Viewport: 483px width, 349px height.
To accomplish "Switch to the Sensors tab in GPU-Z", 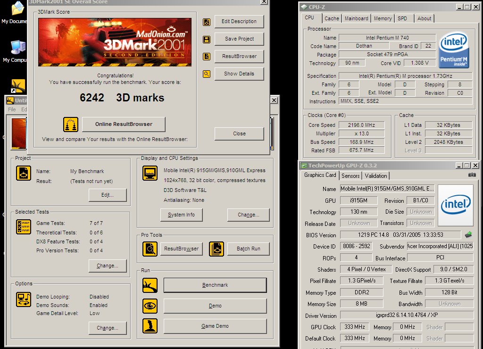I will point(350,176).
